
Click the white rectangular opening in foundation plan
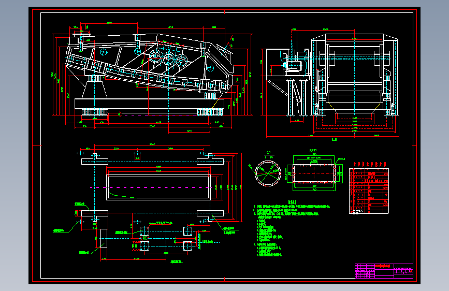pyautogui.click(x=158, y=187)
